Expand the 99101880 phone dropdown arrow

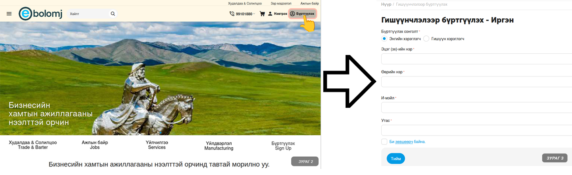click(254, 14)
